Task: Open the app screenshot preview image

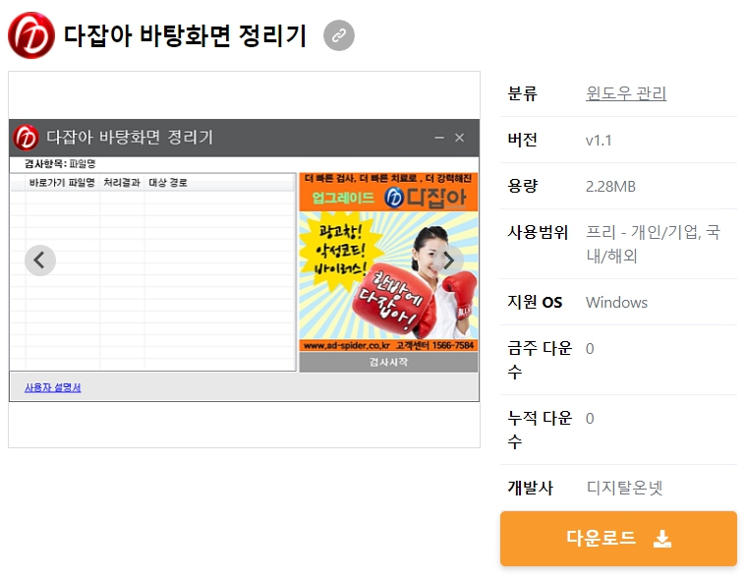Action: (244, 260)
